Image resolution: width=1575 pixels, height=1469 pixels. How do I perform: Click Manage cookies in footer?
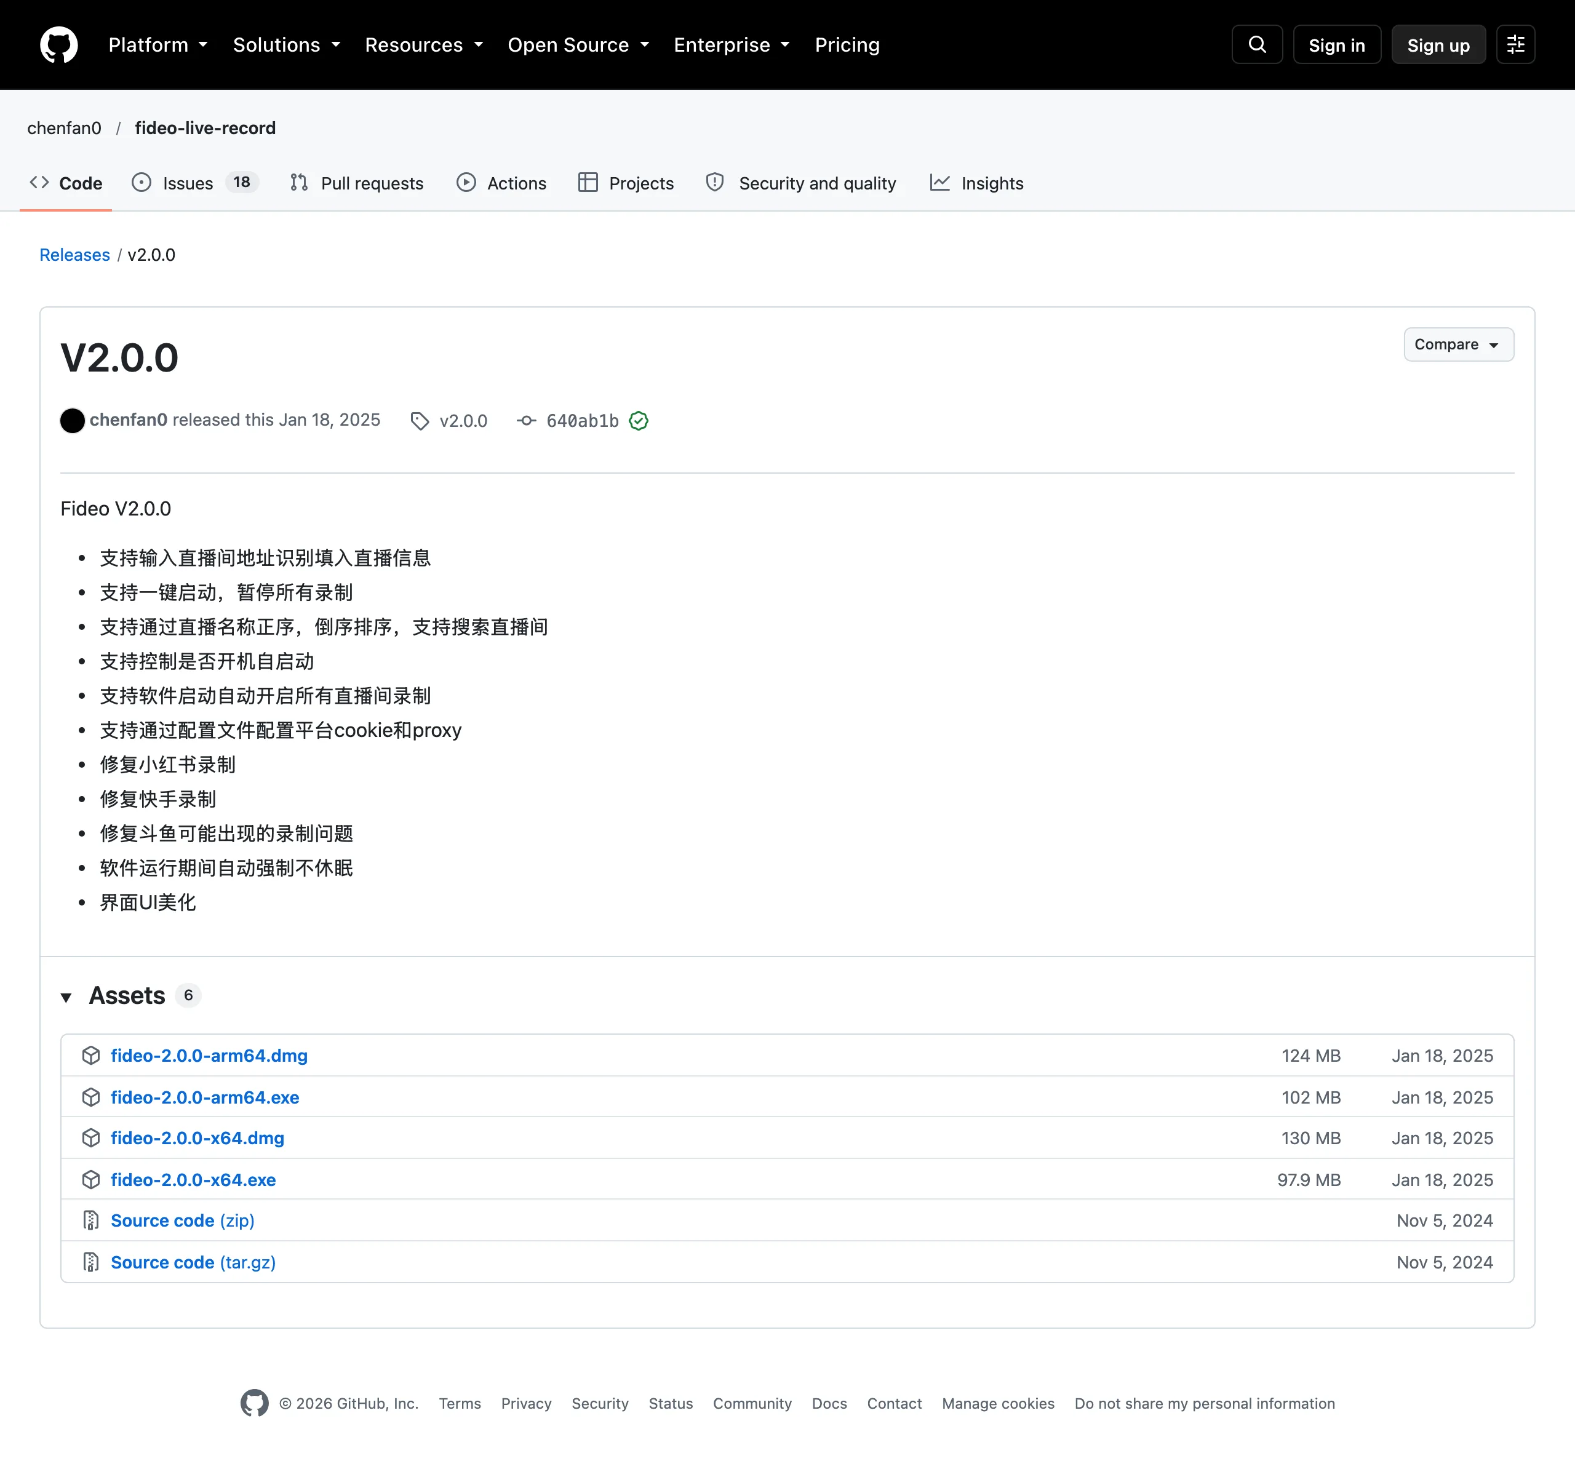[997, 1403]
